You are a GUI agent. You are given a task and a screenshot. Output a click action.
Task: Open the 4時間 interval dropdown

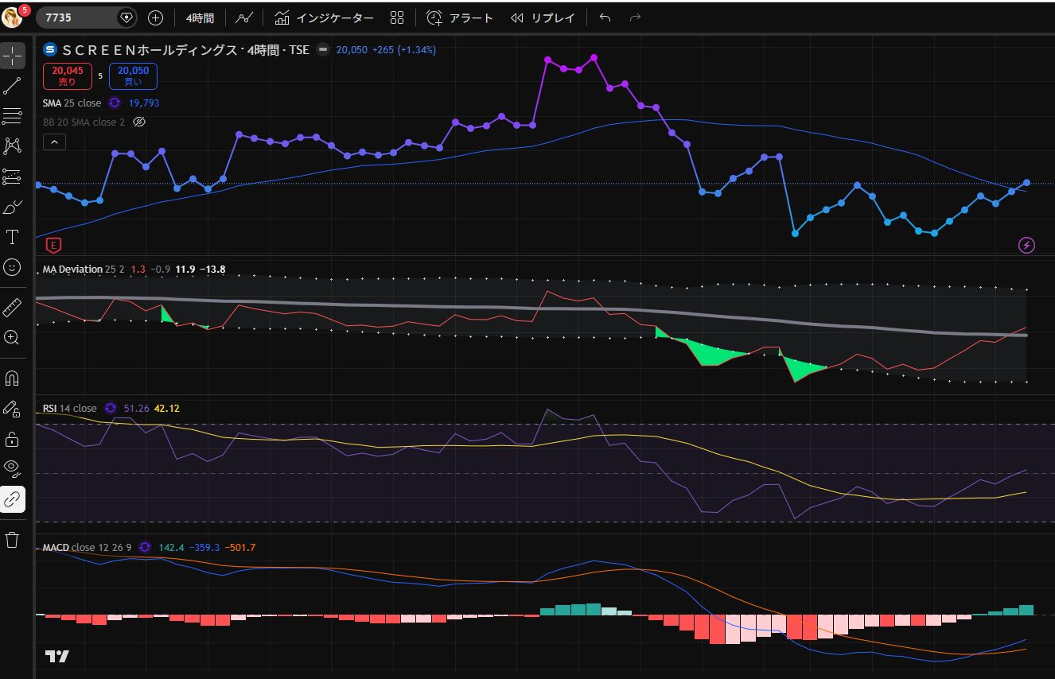[x=200, y=17]
